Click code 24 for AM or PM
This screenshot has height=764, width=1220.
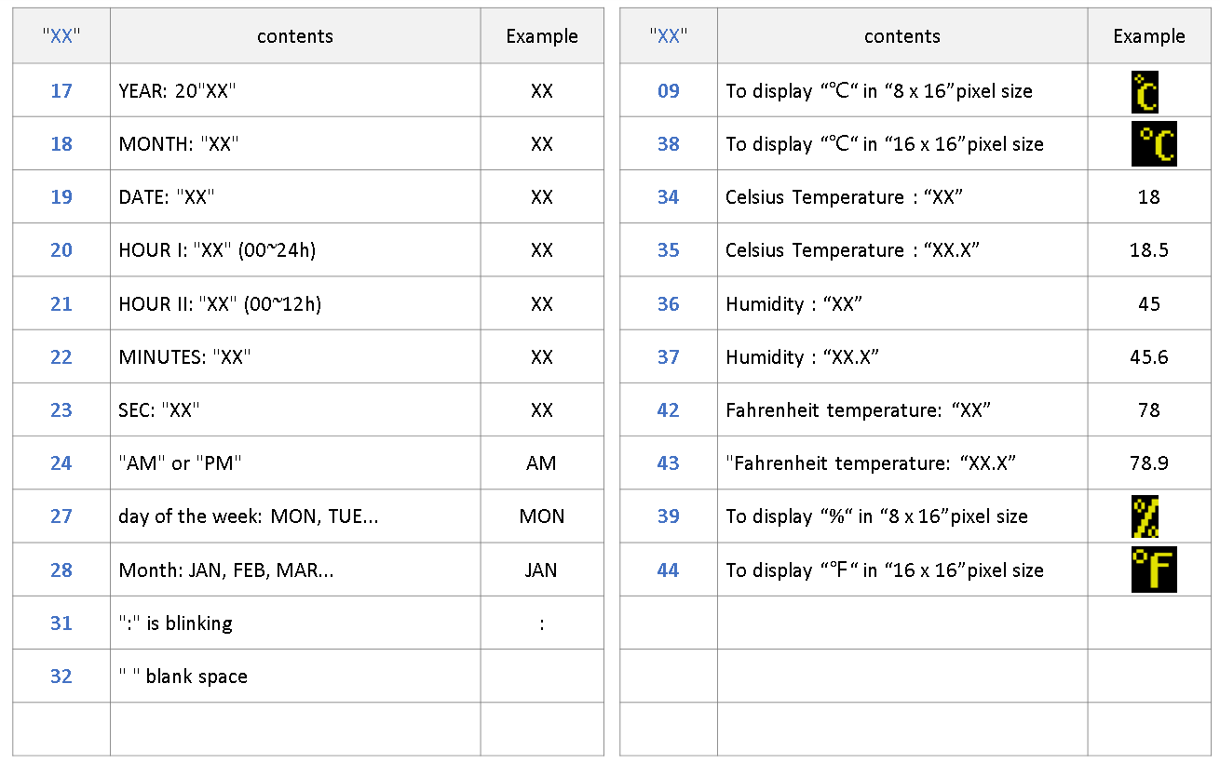click(61, 463)
